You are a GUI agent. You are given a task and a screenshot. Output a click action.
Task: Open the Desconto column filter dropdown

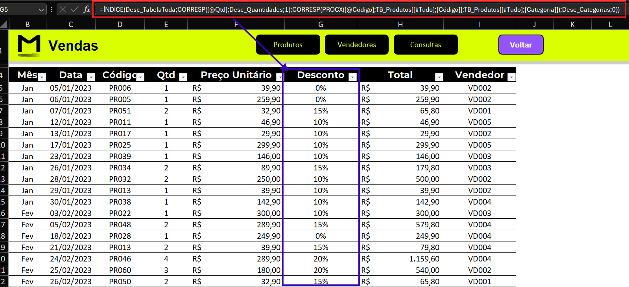(353, 77)
